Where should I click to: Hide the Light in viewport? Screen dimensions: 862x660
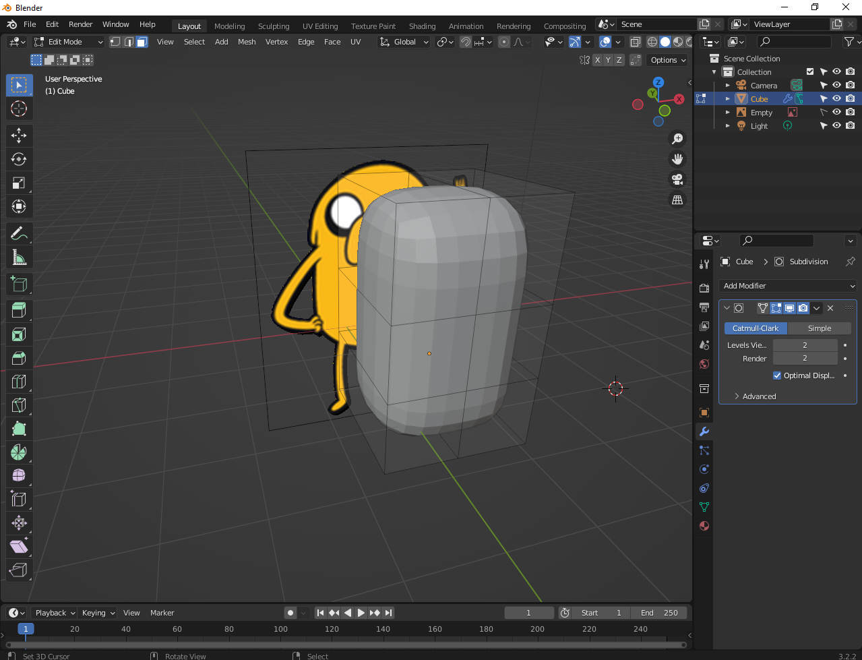pyautogui.click(x=836, y=125)
